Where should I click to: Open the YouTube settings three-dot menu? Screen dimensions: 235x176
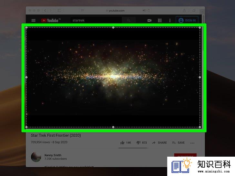(x=170, y=20)
